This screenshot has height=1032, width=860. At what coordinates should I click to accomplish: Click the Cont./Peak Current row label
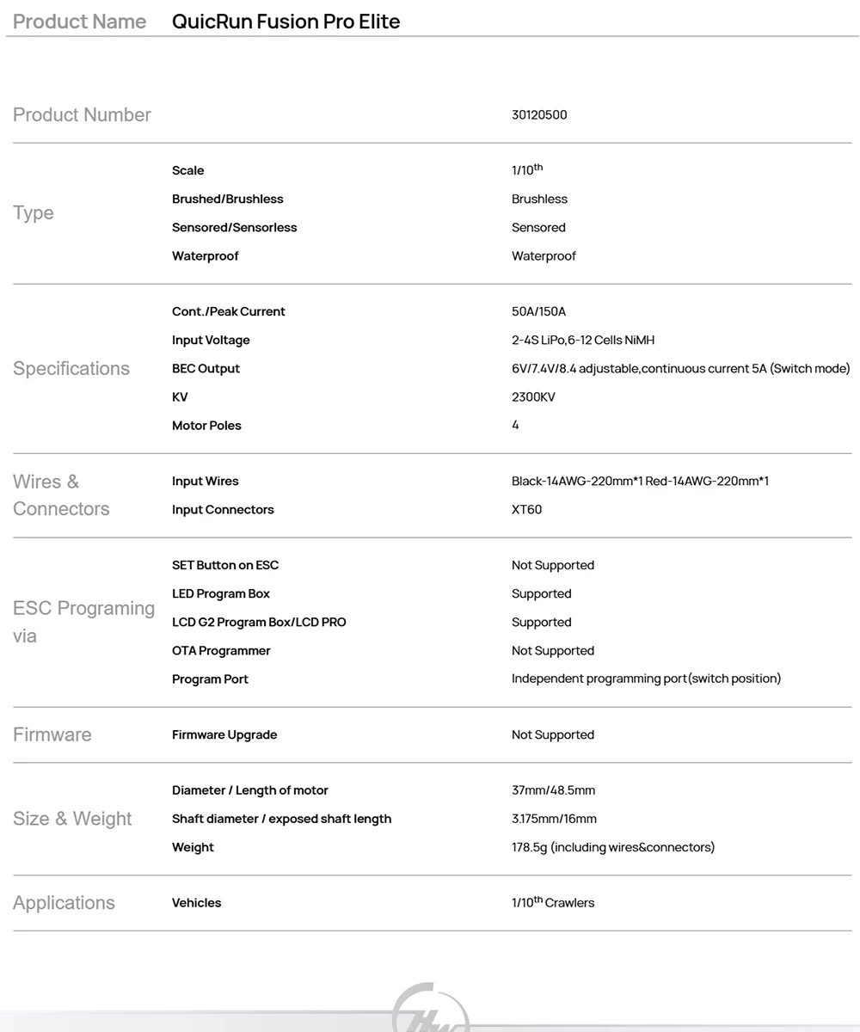pos(228,311)
